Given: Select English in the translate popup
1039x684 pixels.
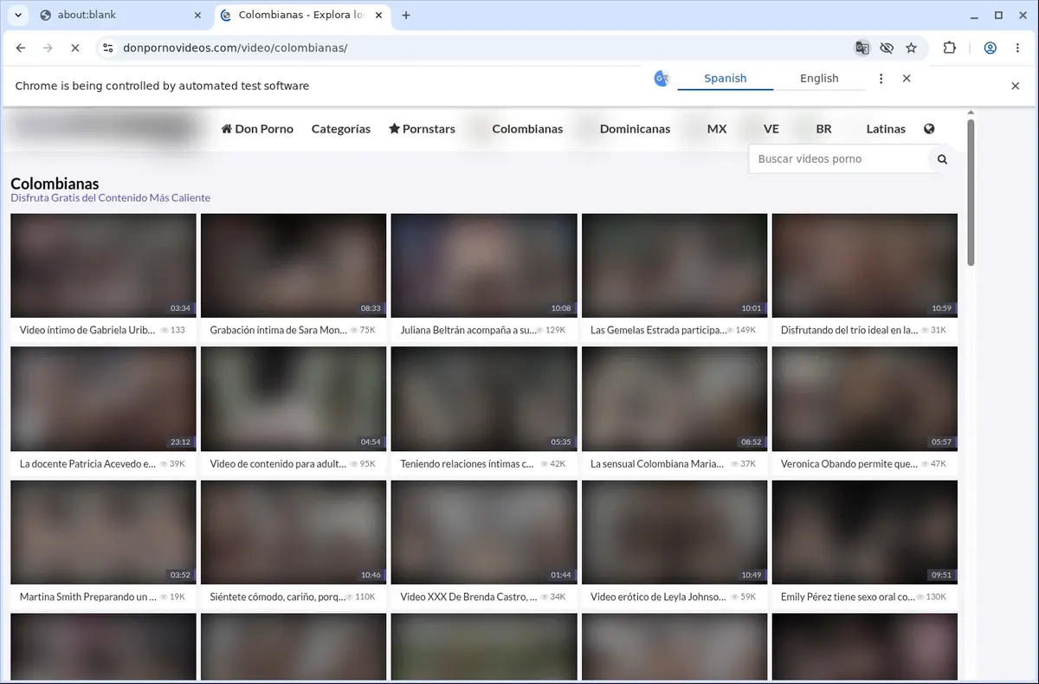Looking at the screenshot, I should click(819, 78).
